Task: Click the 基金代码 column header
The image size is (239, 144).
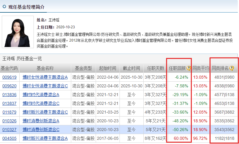Action: coord(9,68)
